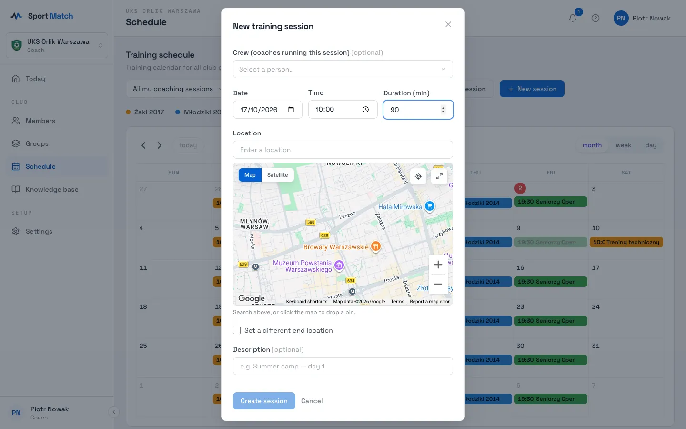Enable Set a different end location

coord(237,330)
